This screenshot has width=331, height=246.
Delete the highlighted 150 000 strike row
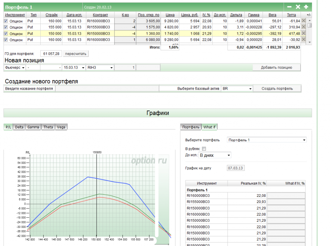coord(304,33)
